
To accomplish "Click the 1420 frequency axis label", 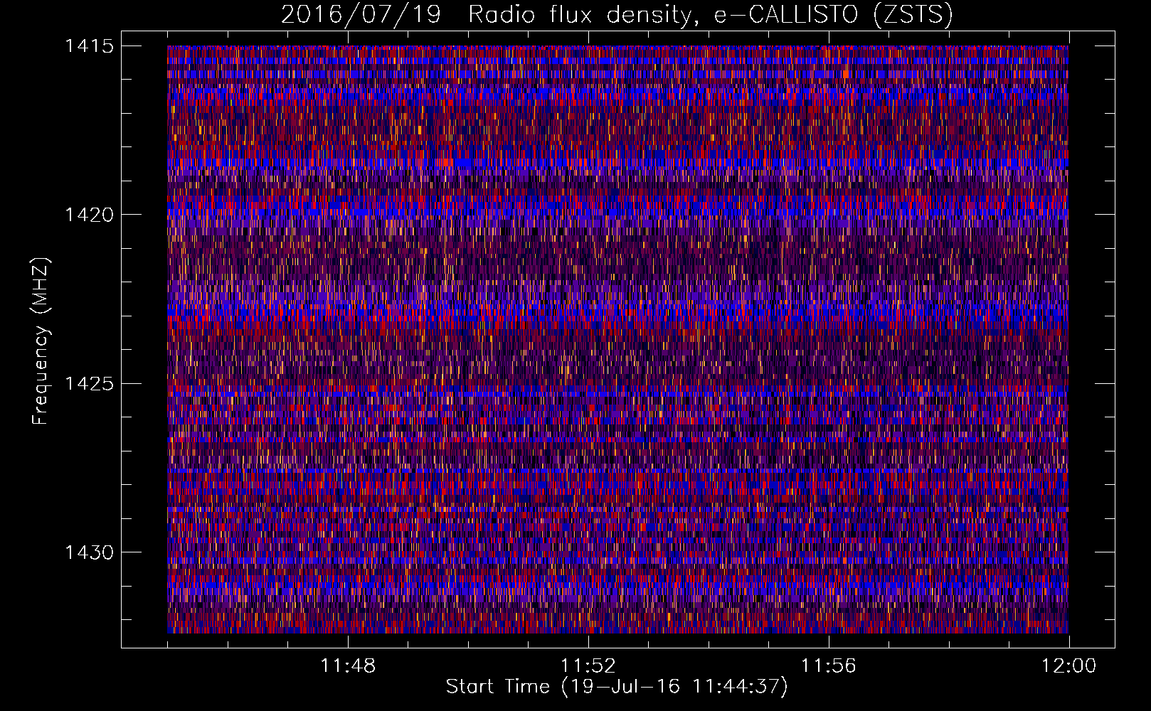I will pos(89,215).
